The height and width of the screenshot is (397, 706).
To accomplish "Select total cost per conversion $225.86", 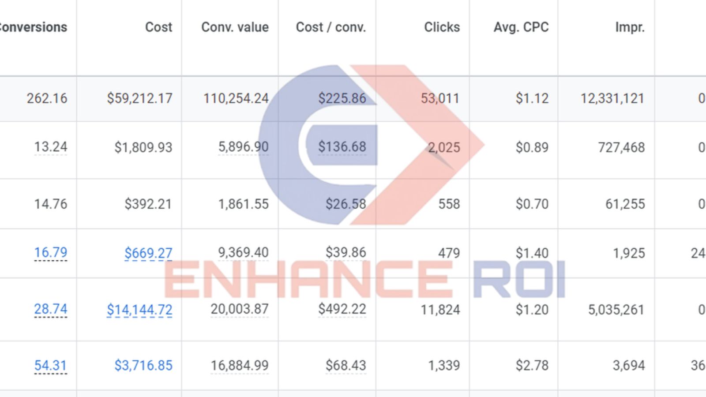I will point(342,98).
